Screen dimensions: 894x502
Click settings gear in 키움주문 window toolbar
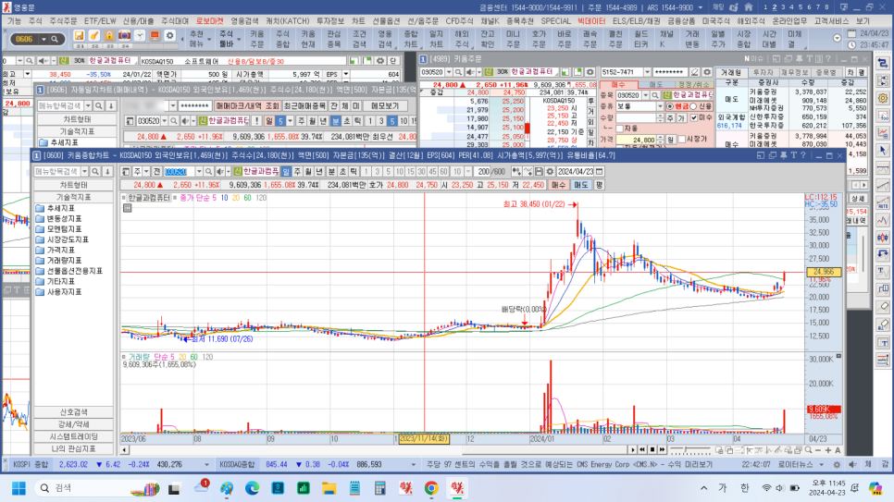coord(707,72)
